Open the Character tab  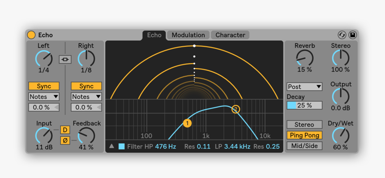coord(230,35)
